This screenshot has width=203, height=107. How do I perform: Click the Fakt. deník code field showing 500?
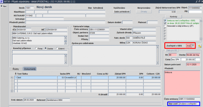129,38
